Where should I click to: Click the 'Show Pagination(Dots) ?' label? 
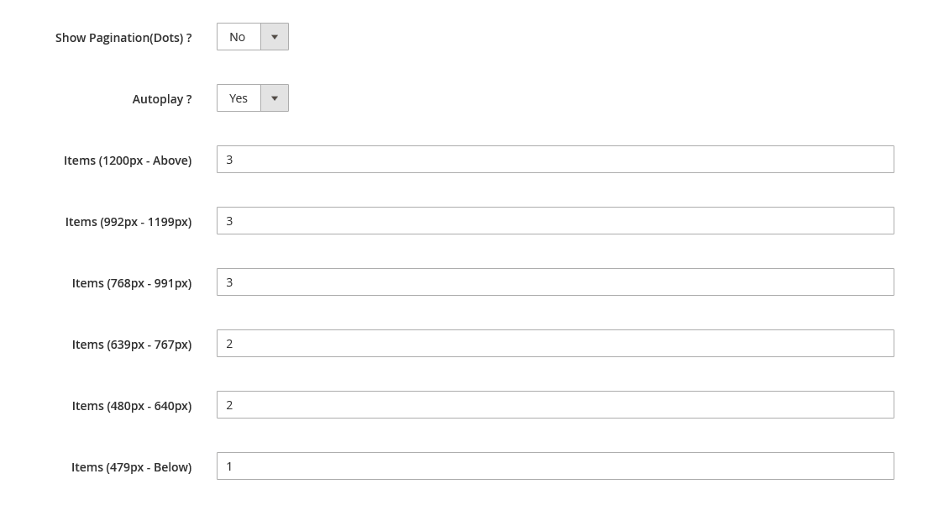[x=123, y=38]
